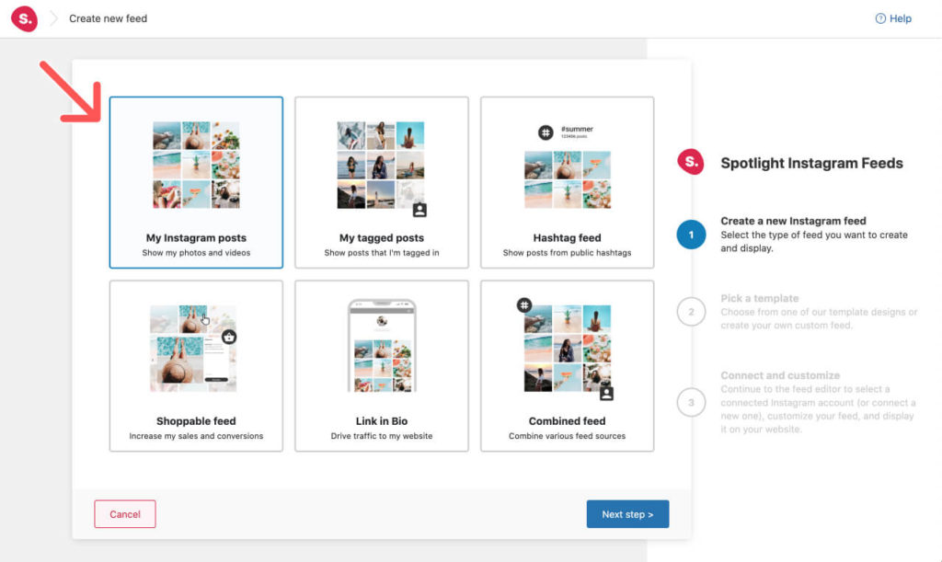
Task: Click the Create new feed breadcrumb label
Action: coord(108,17)
